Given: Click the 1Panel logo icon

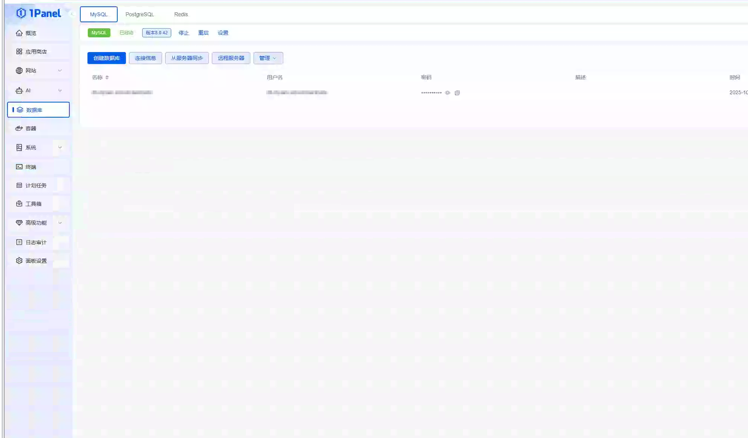Looking at the screenshot, I should click(x=21, y=13).
